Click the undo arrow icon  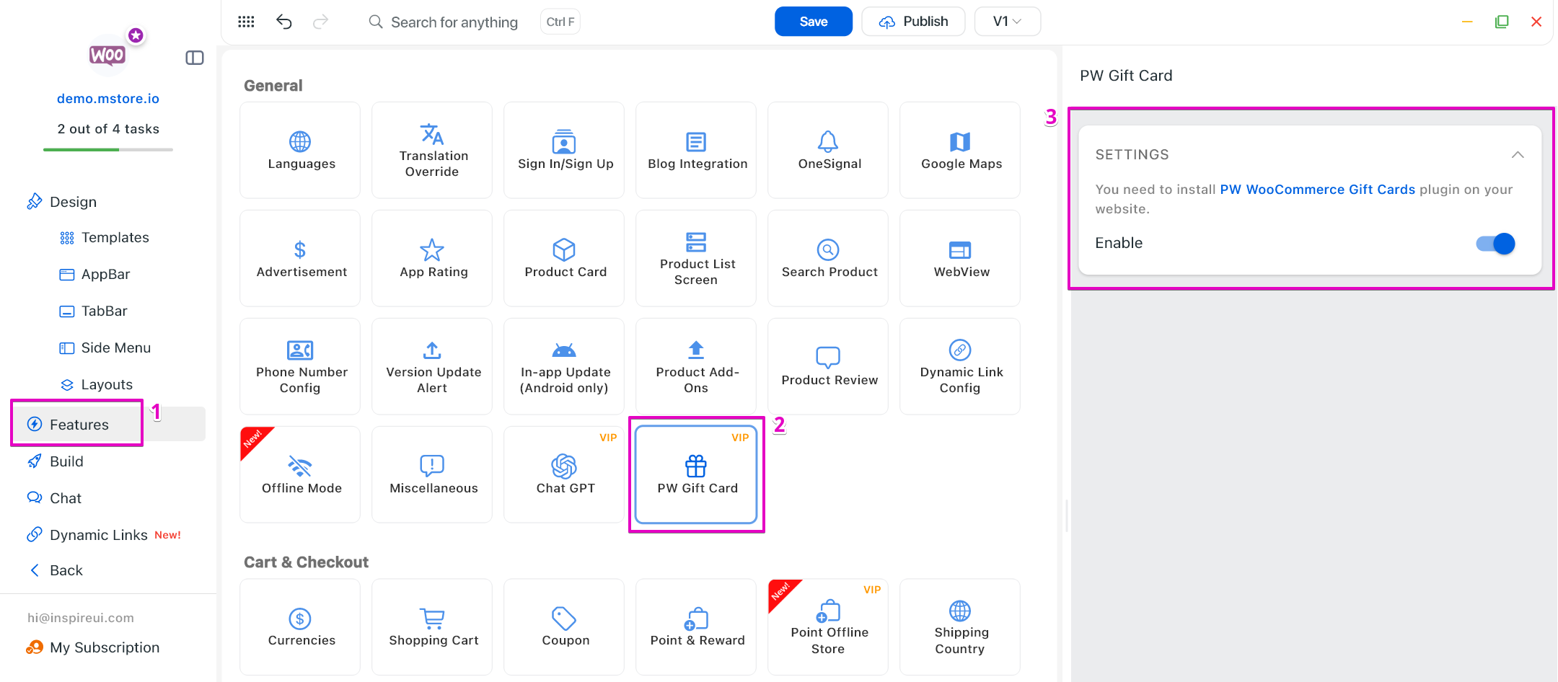pyautogui.click(x=284, y=22)
